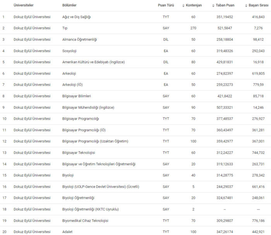Click EA score type in Arkeoloji (İÖ) row
The height and width of the screenshot is (235, 271).
point(166,85)
